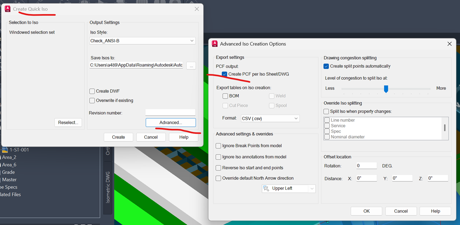Open Help in Advanced Iso Creation Options
Screen dimensions: 460x225
click(435, 211)
